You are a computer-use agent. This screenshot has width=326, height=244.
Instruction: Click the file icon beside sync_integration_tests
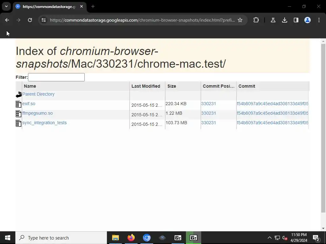coord(18,123)
